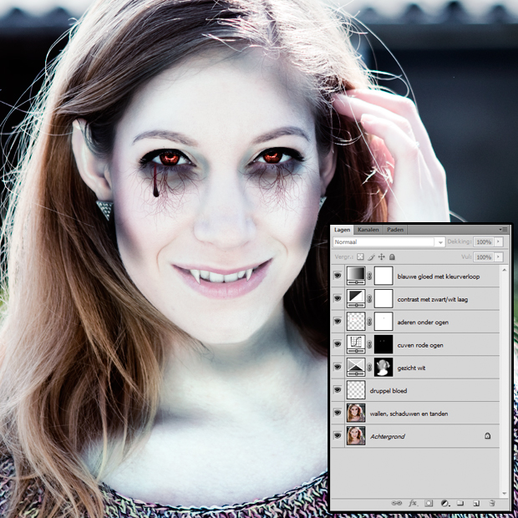Hide the Achtergrond layer
Image resolution: width=518 pixels, height=518 pixels.
[338, 435]
